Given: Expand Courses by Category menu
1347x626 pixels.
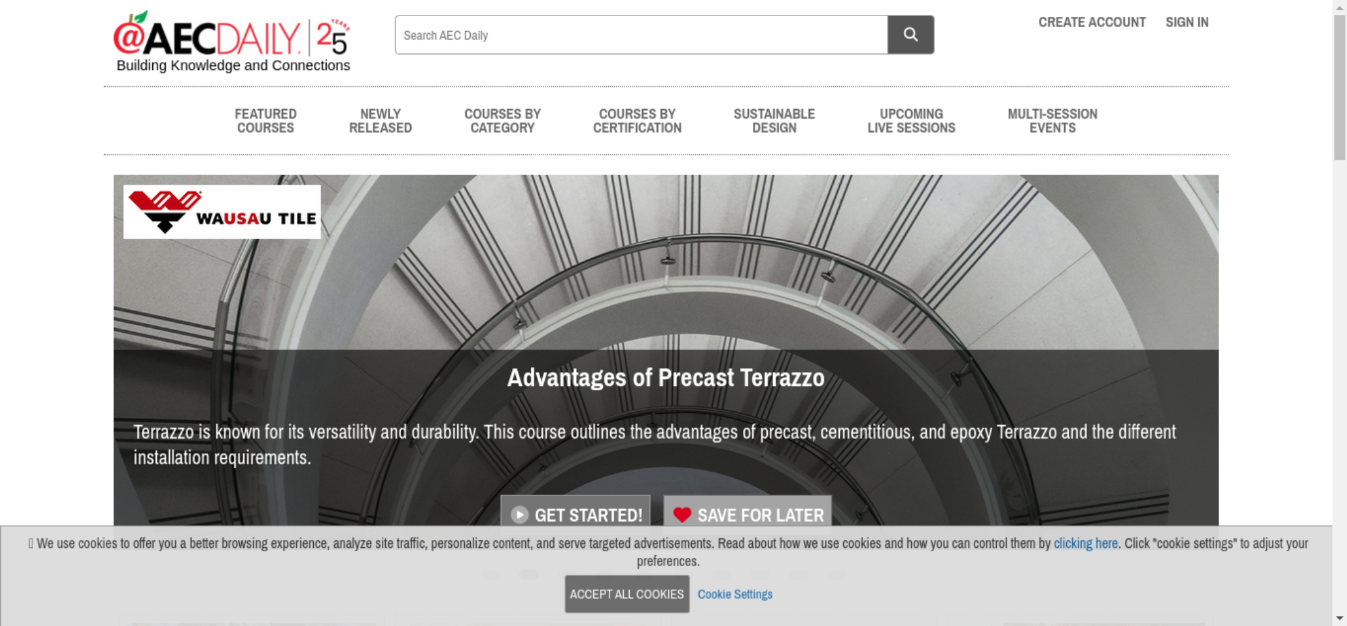Looking at the screenshot, I should tap(502, 121).
